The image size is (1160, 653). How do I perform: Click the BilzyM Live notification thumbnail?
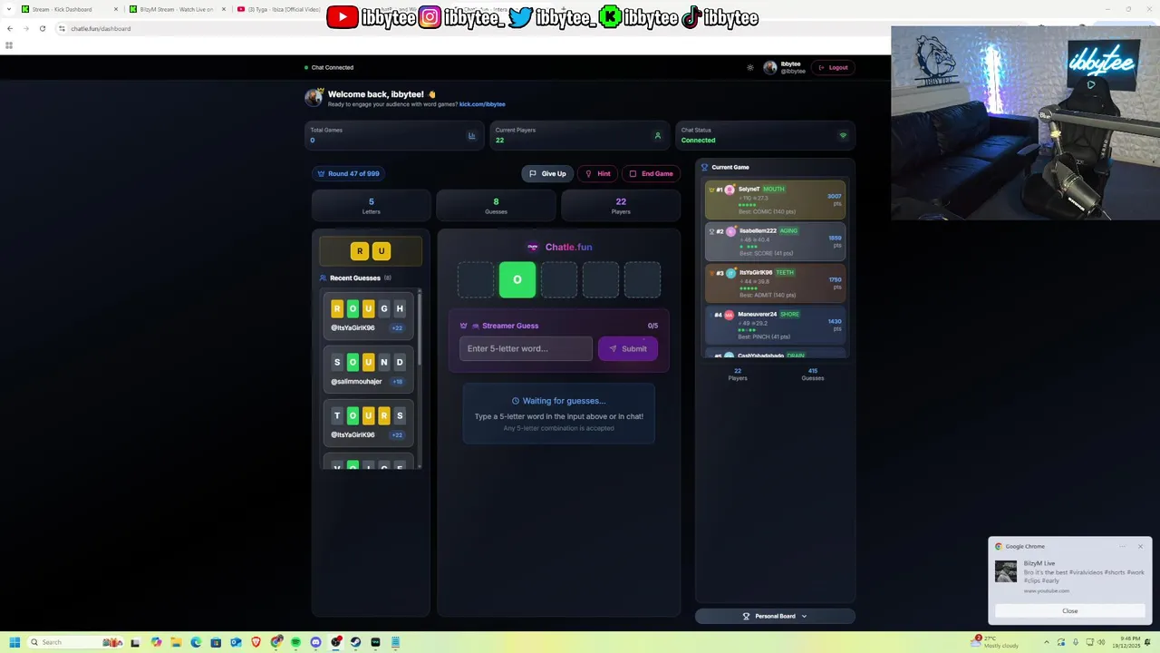(x=1006, y=571)
